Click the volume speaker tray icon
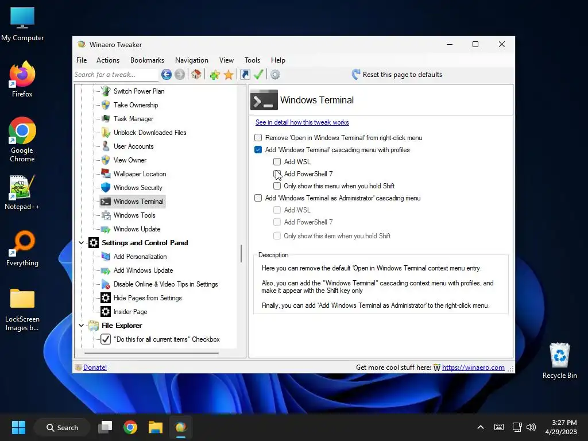This screenshot has height=441, width=588. point(531,427)
